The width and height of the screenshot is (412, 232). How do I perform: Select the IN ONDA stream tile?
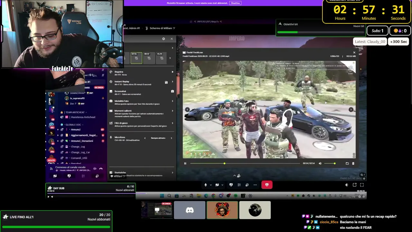point(157,210)
